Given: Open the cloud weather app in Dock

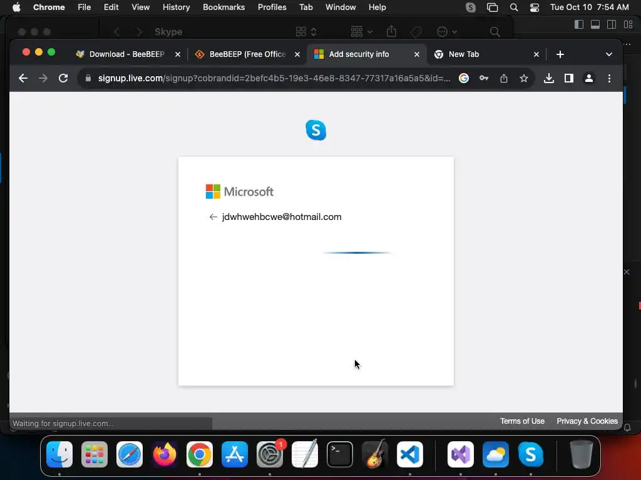Looking at the screenshot, I should click(496, 454).
